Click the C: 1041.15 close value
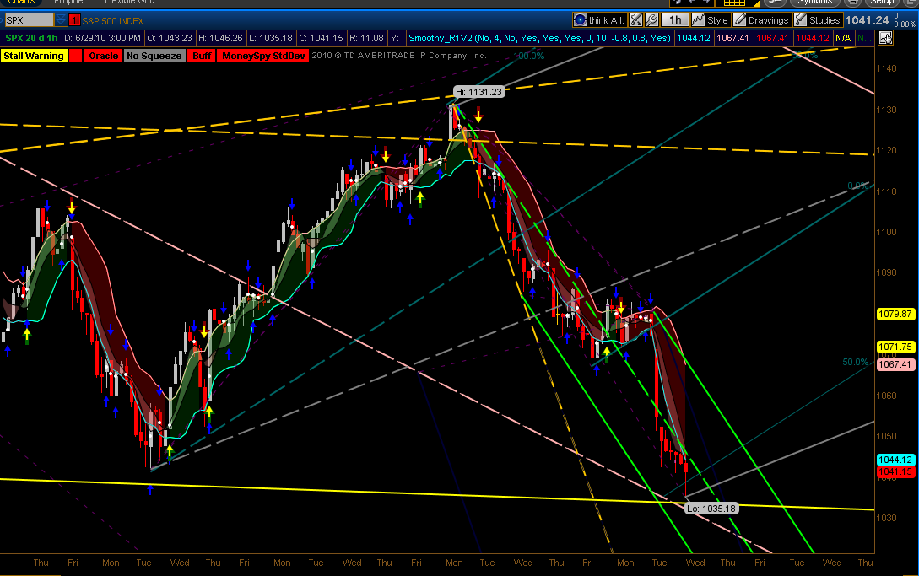 click(321, 38)
